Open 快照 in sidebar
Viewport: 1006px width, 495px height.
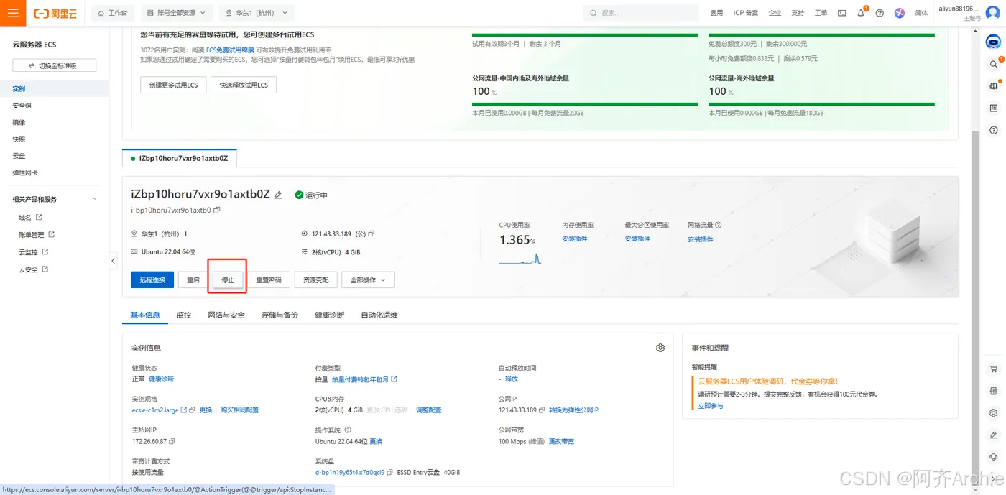click(19, 139)
